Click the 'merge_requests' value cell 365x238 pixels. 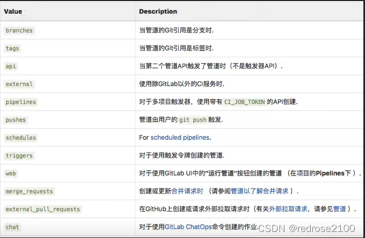tap(30, 191)
